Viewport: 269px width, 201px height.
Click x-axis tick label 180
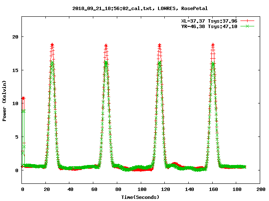237,189
